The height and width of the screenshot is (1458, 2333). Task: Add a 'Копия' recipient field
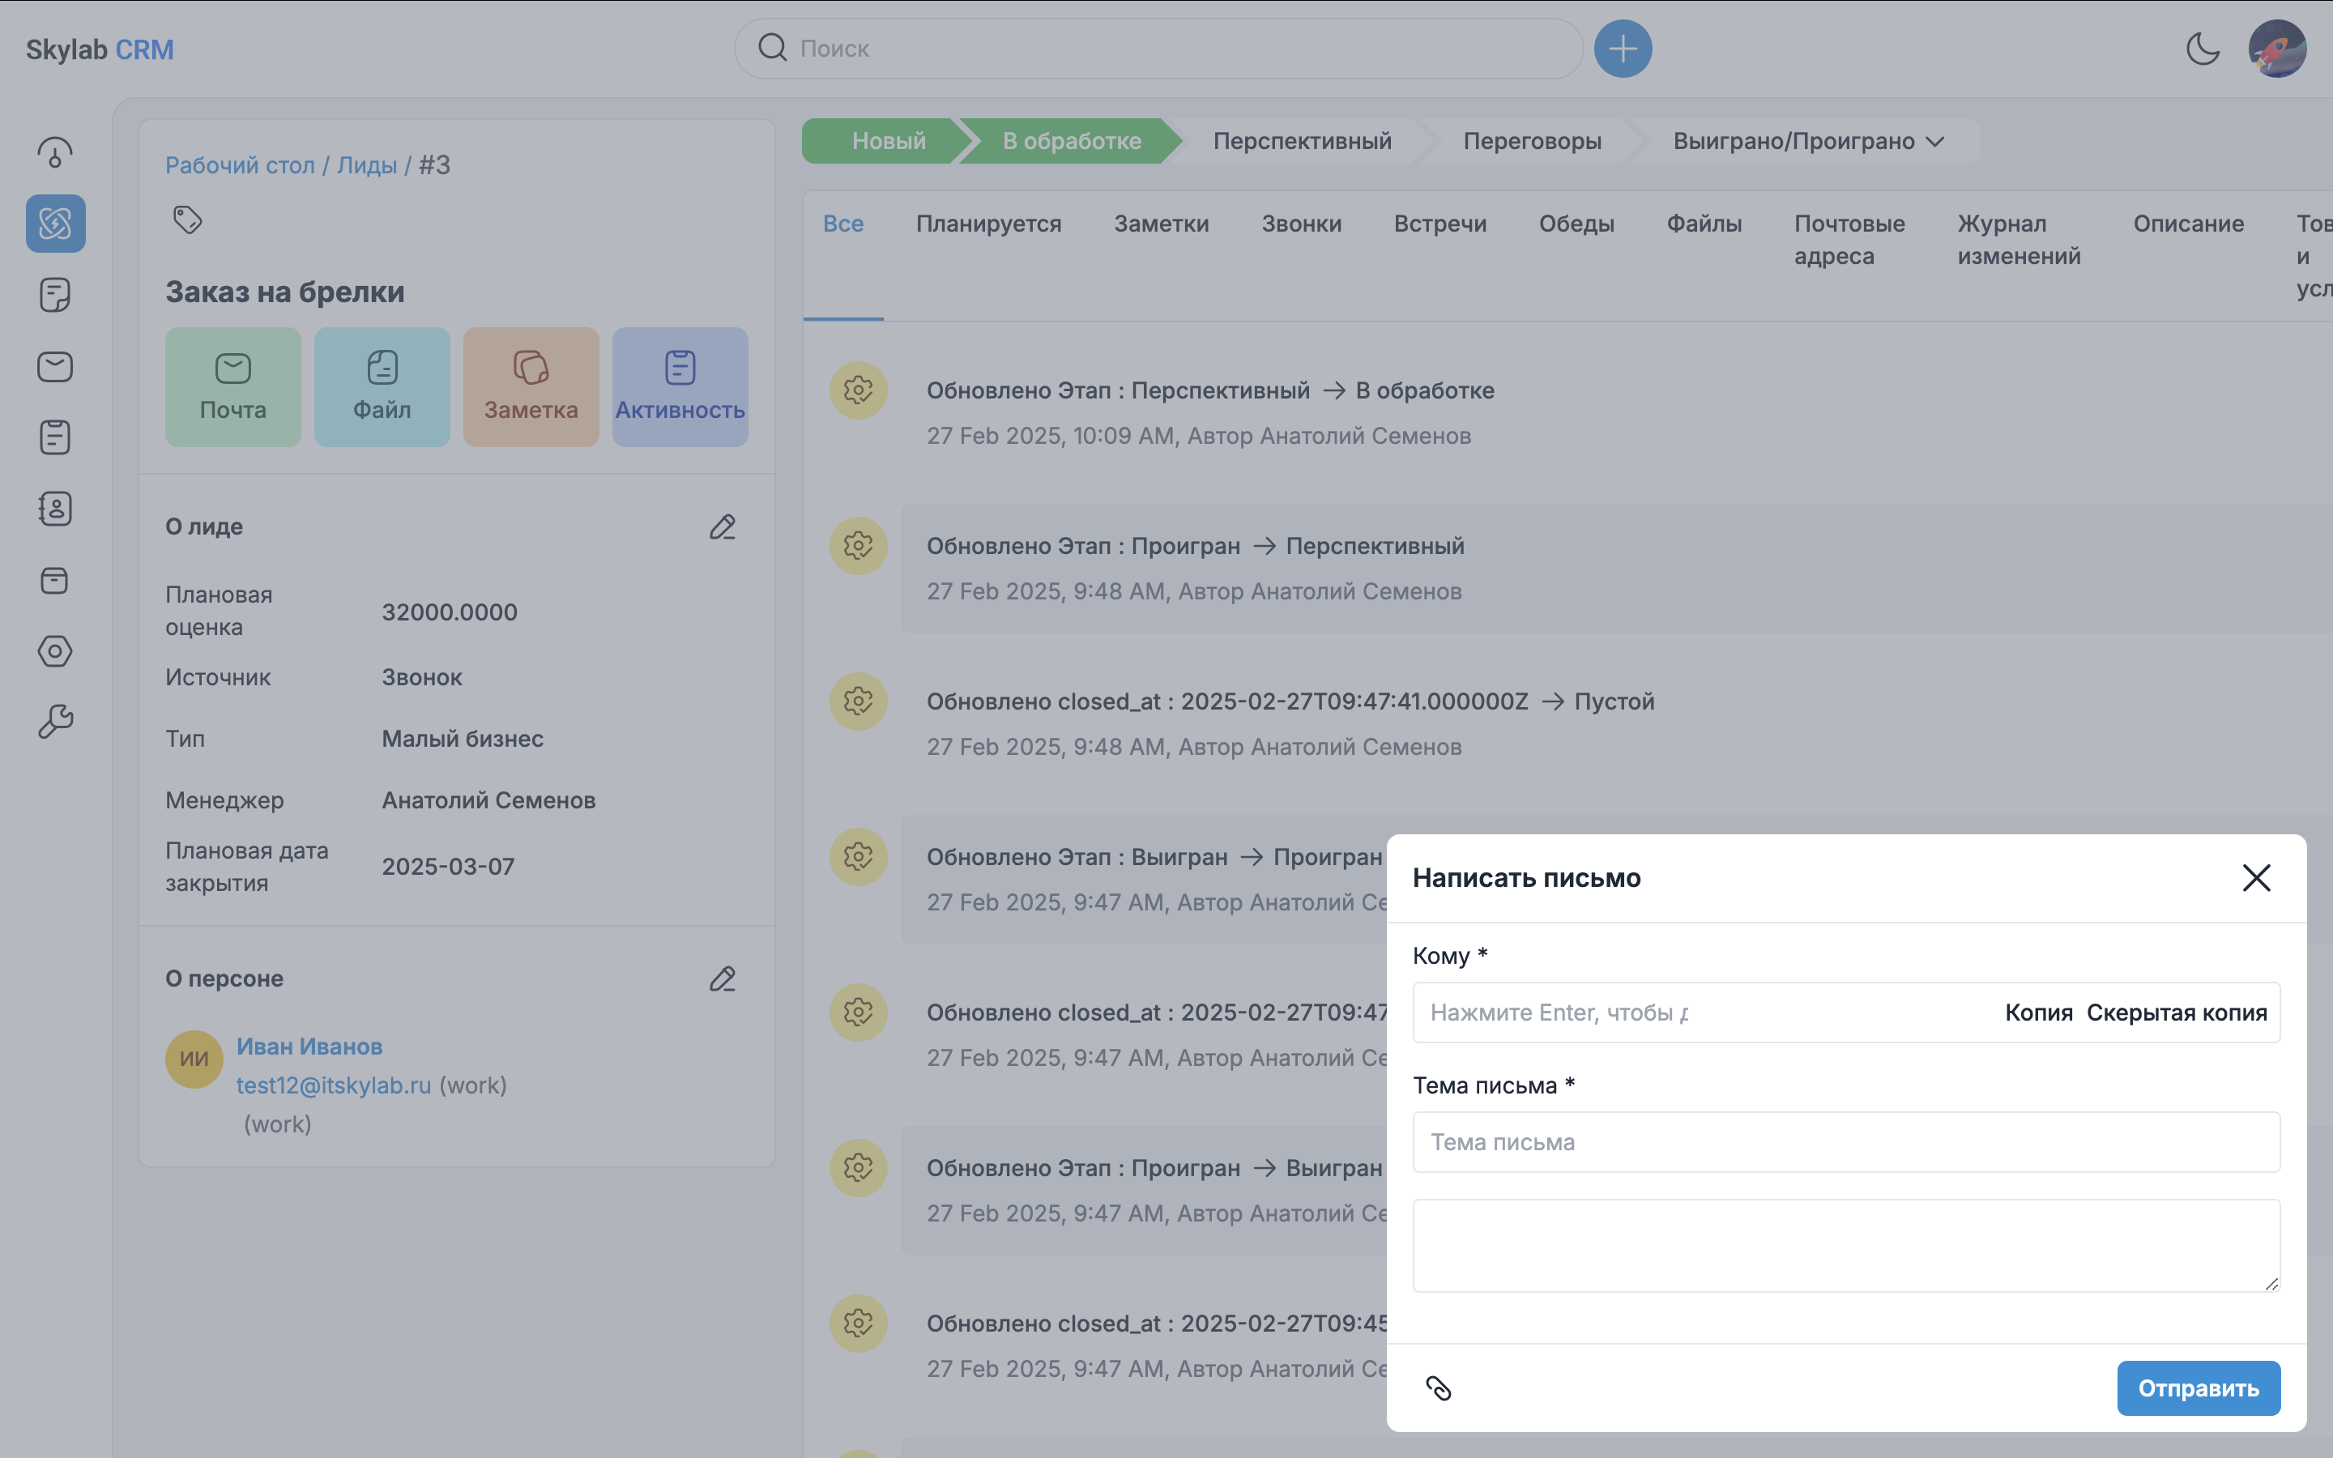[2039, 1013]
